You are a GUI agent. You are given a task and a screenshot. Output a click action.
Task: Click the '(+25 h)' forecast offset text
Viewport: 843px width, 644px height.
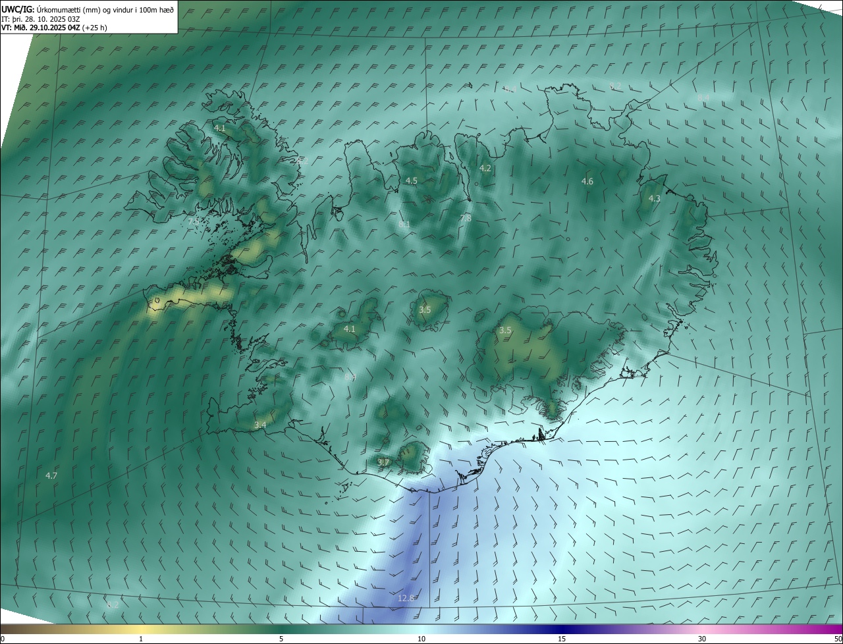[95, 28]
